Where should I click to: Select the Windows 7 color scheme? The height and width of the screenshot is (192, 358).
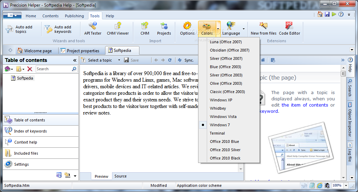click(x=220, y=125)
